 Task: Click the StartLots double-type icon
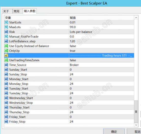[6, 22]
